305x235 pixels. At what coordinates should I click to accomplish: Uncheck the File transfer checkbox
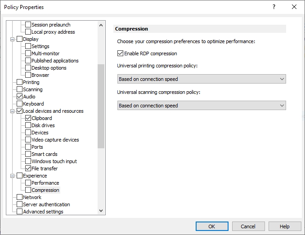click(28, 168)
